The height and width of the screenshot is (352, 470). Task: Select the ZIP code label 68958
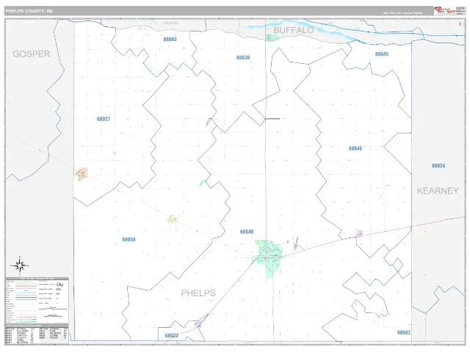coord(129,240)
